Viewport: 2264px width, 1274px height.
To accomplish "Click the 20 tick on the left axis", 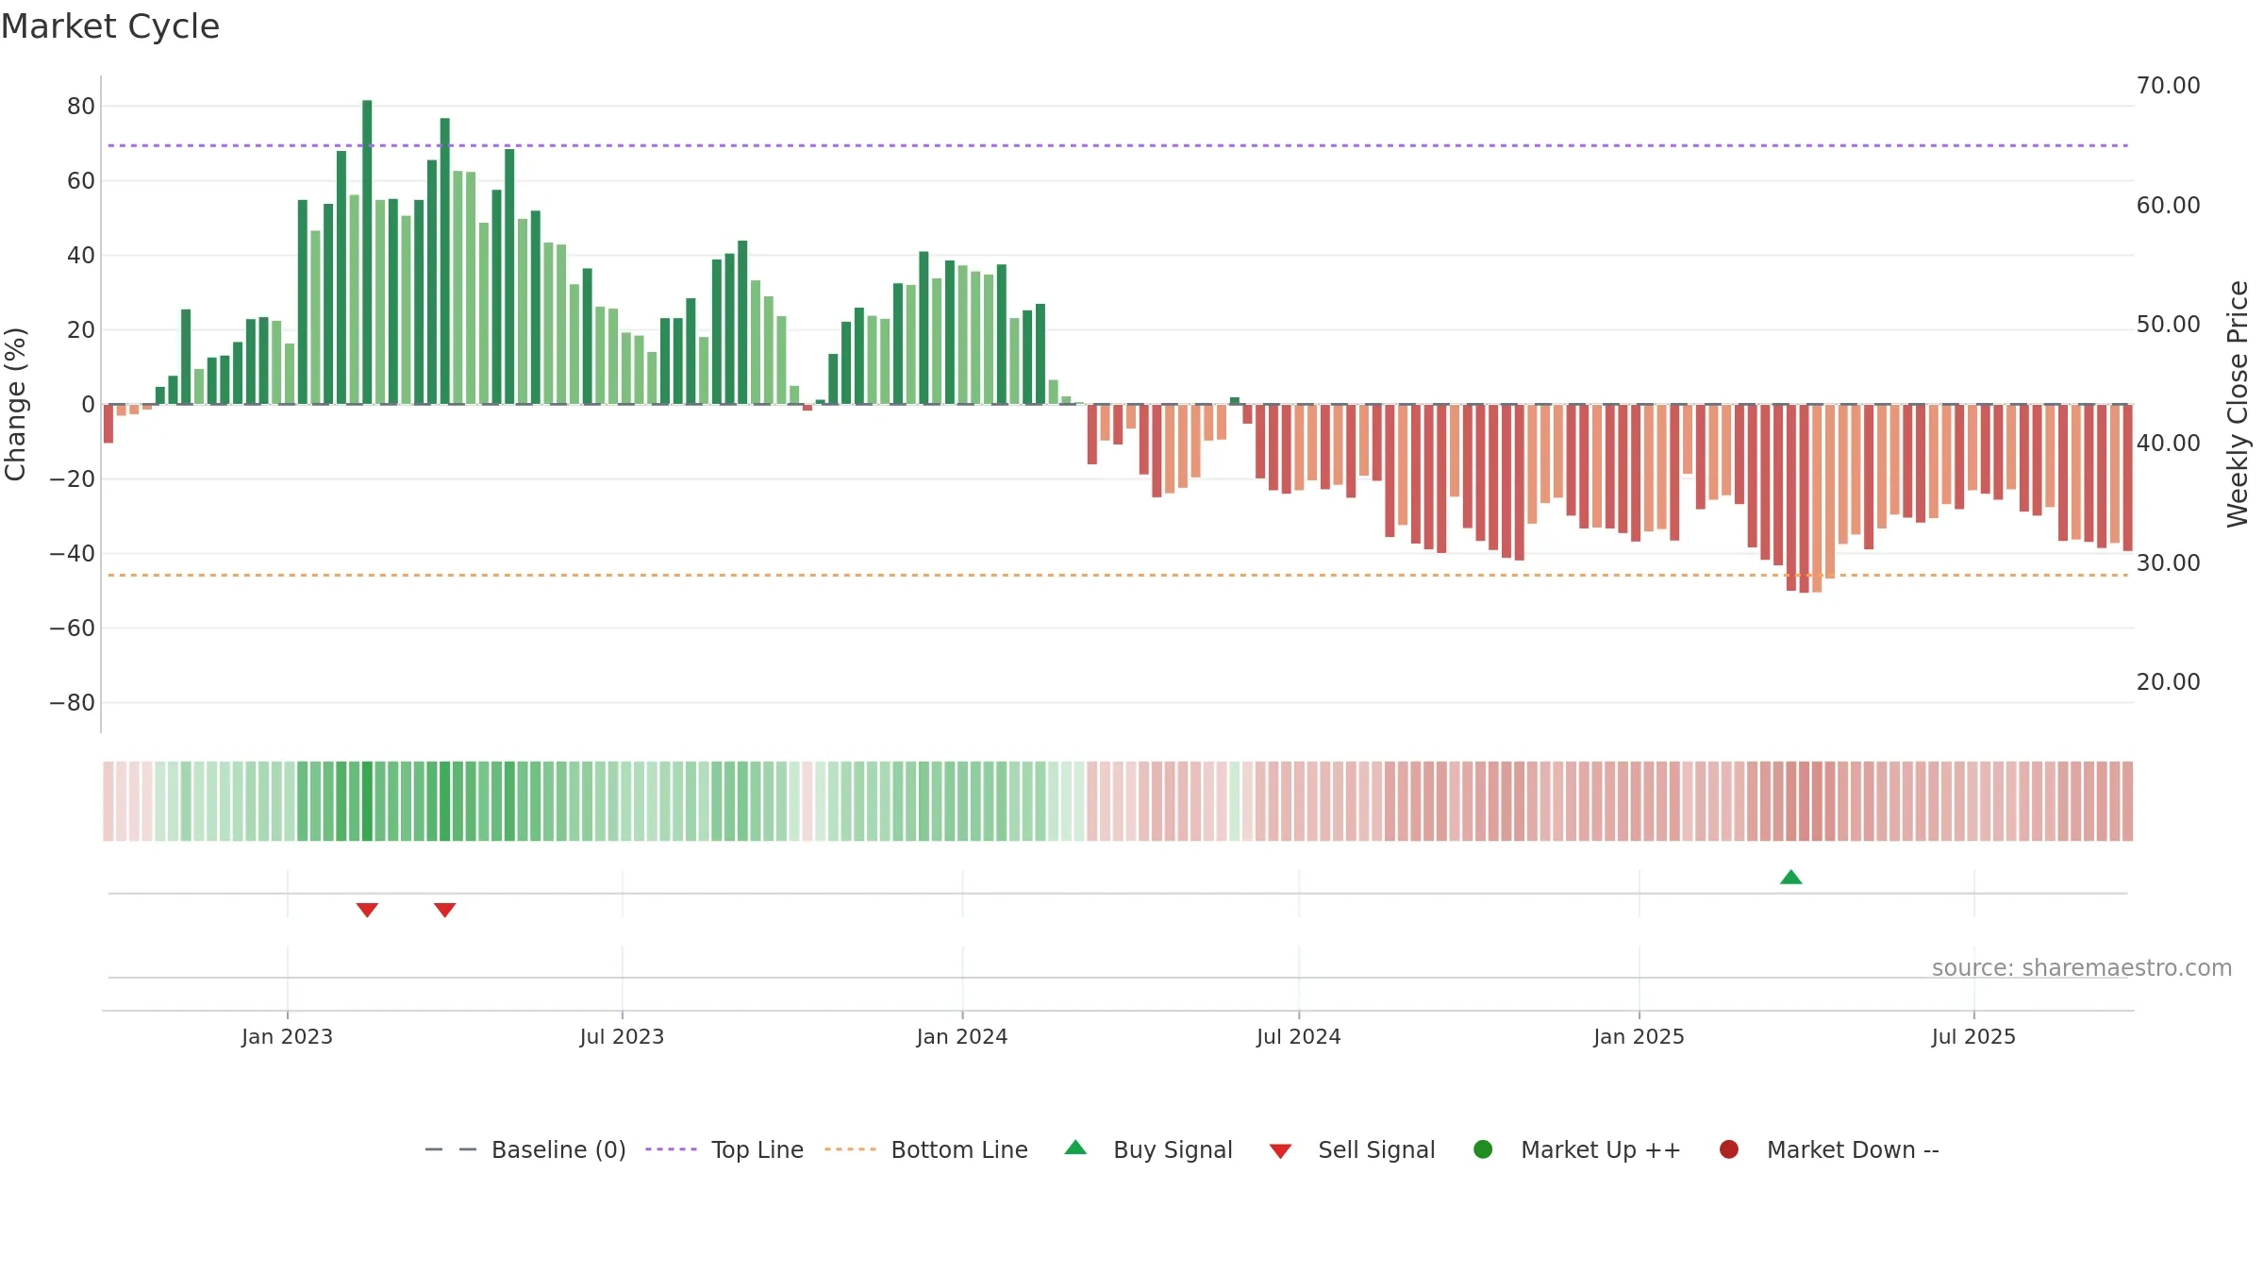I will point(81,330).
